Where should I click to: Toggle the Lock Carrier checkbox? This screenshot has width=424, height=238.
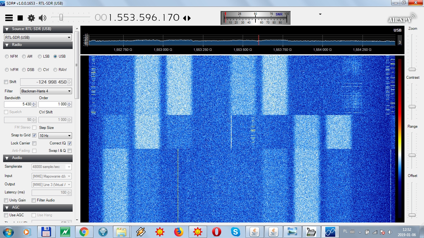34,143
